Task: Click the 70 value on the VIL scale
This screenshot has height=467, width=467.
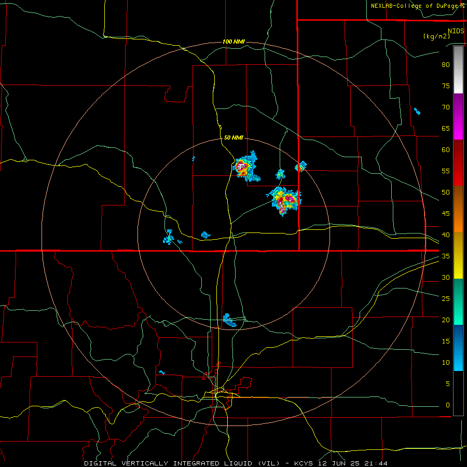Action: coord(446,107)
